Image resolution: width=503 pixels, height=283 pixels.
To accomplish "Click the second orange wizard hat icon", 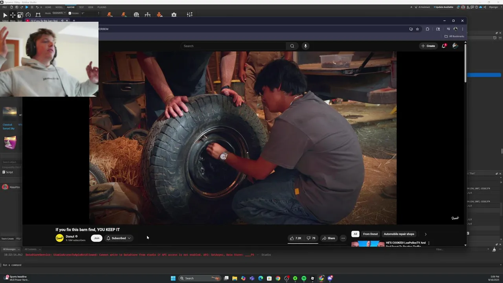I will (124, 15).
